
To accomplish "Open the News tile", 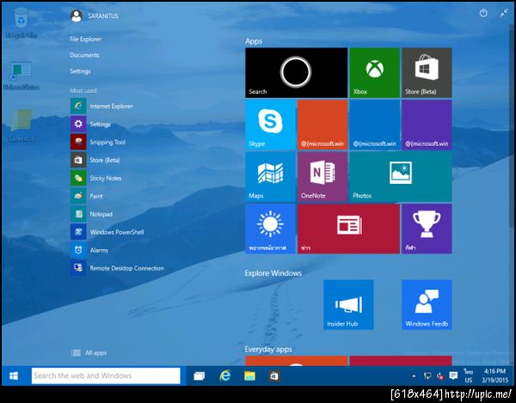I will (x=348, y=229).
